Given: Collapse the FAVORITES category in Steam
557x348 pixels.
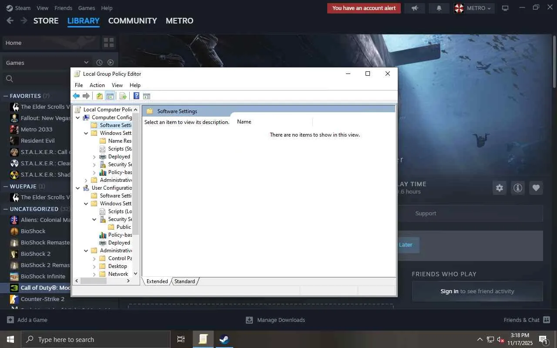Looking at the screenshot, I should coord(6,96).
